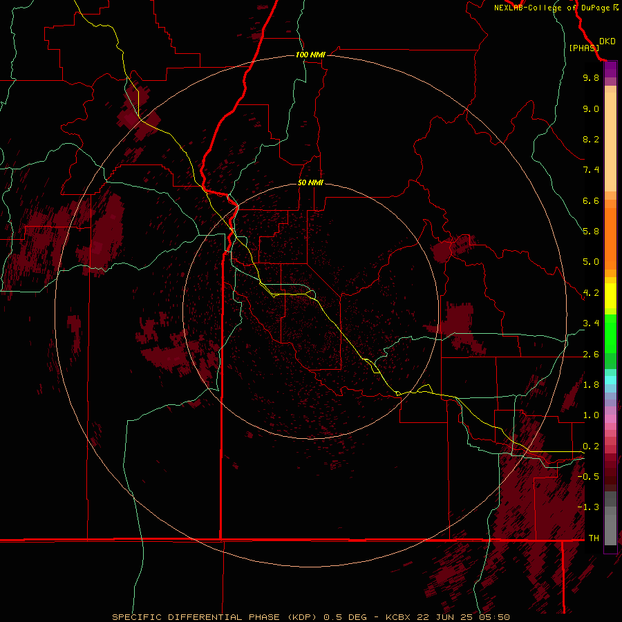Click the 1.8 legend value
Image resolution: width=622 pixels, height=622 pixels.
[591, 385]
